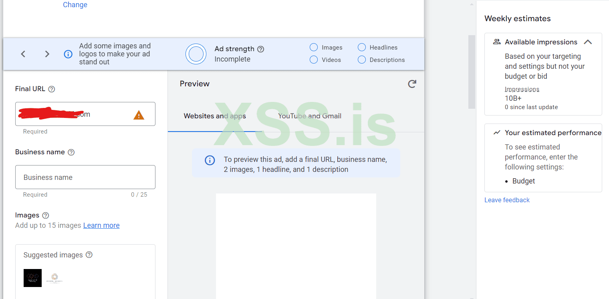
Task: Click the blank ad preview canvas
Action: click(296, 246)
